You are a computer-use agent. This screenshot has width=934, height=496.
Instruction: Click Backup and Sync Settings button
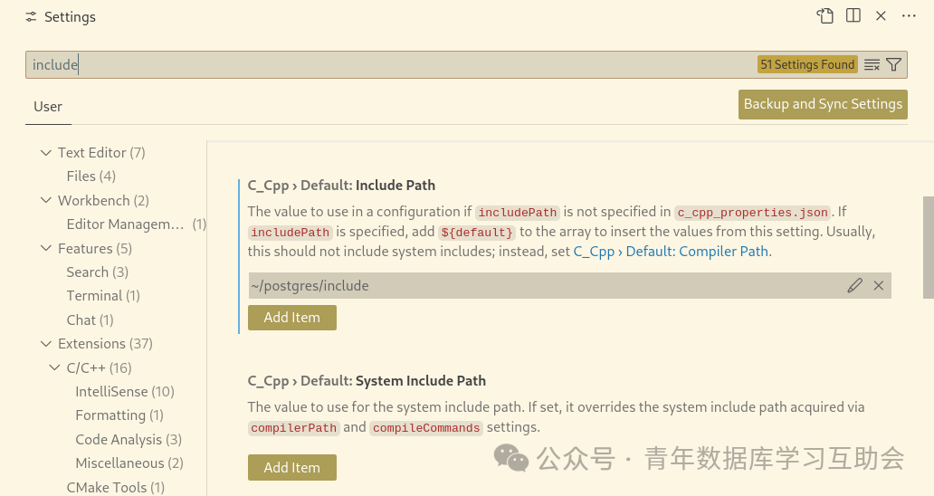(x=823, y=104)
